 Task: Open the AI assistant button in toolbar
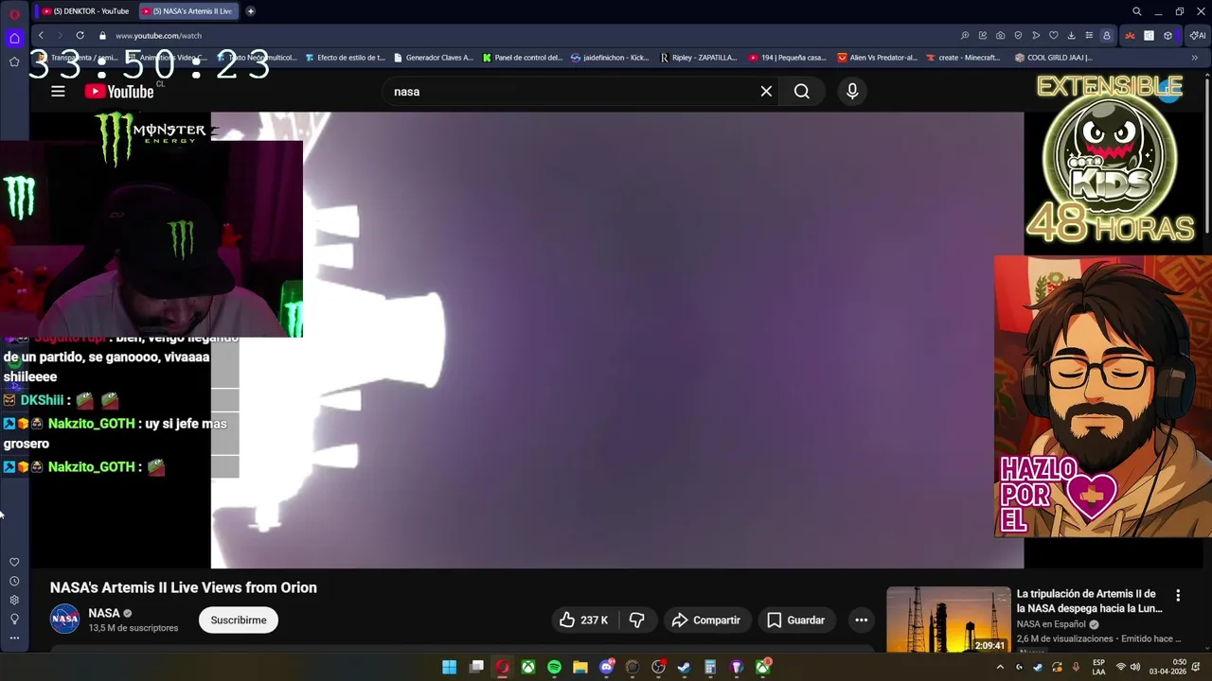pyautogui.click(x=1198, y=36)
